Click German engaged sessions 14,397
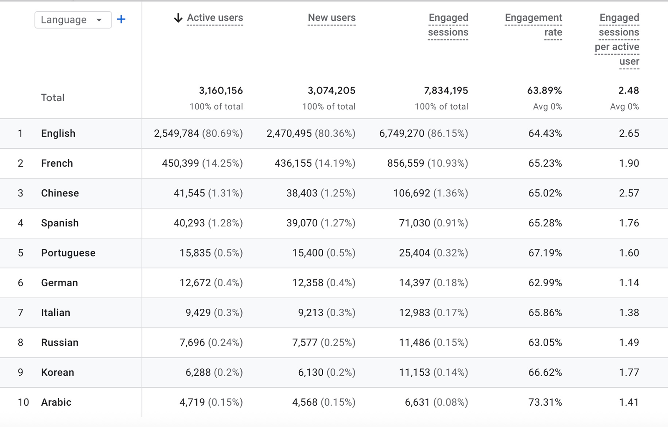This screenshot has width=668, height=427. (x=415, y=283)
